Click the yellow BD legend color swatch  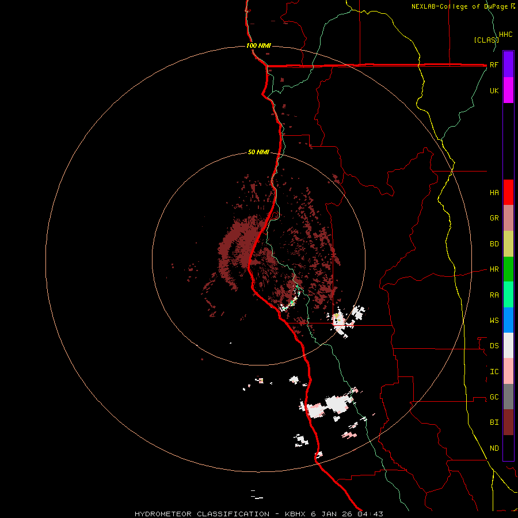508,244
